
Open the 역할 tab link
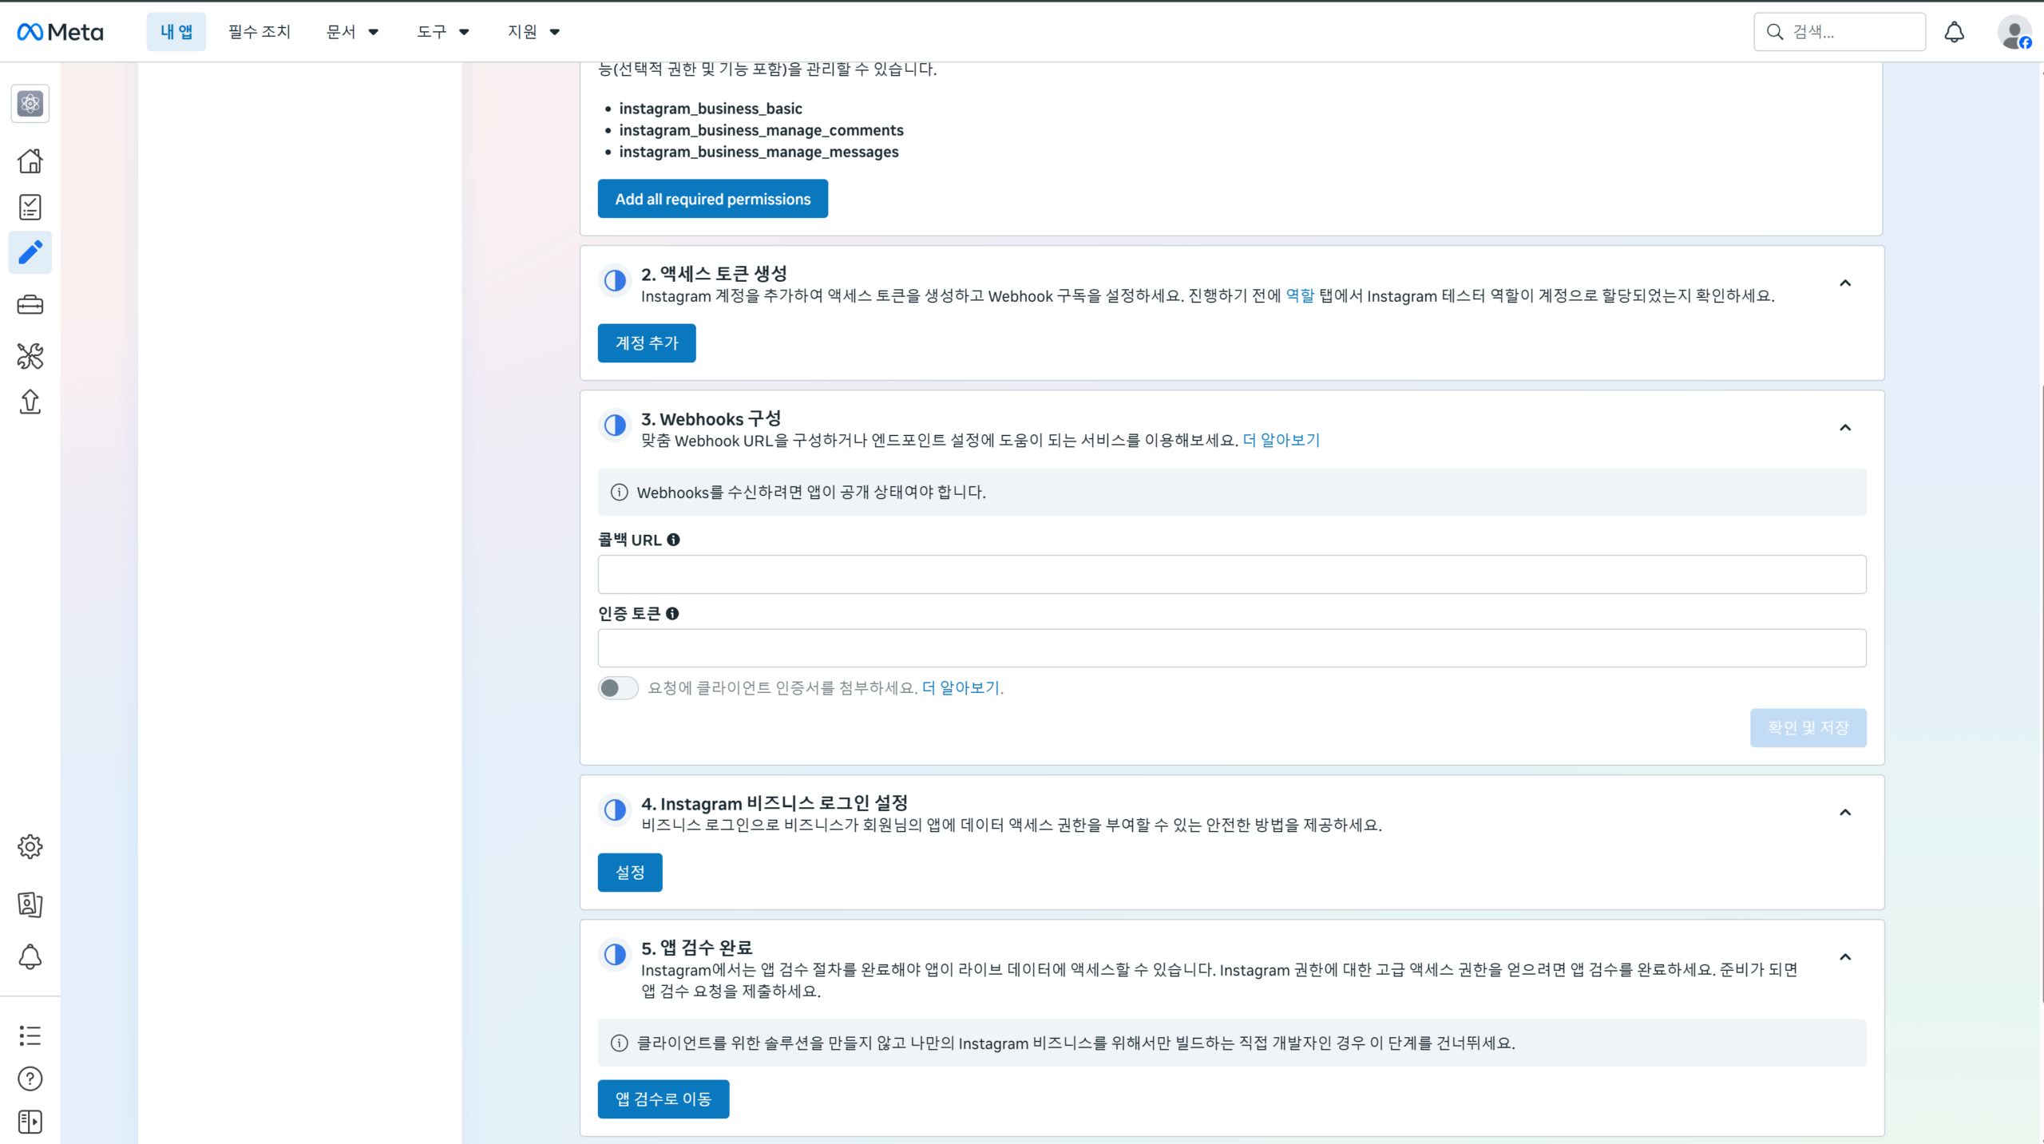point(1300,296)
